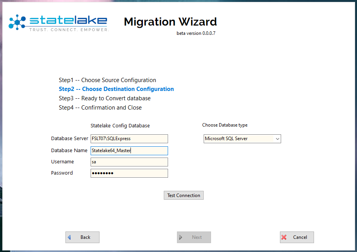The height and width of the screenshot is (252, 357).
Task: Click the Database Server label
Action: pyautogui.click(x=69, y=139)
